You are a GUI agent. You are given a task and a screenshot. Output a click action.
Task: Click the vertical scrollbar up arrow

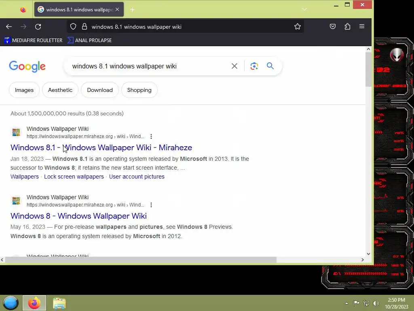pos(369,49)
